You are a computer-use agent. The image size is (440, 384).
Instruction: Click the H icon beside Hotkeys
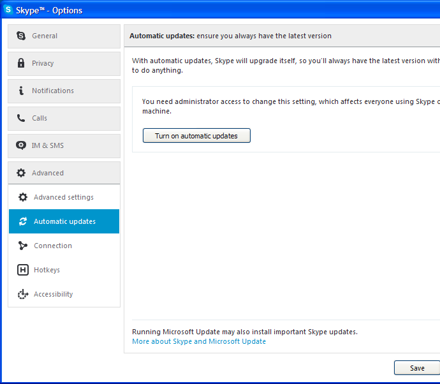(x=23, y=270)
